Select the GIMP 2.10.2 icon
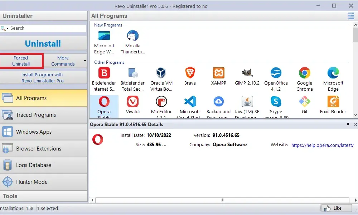The image size is (358, 215). coord(247,73)
